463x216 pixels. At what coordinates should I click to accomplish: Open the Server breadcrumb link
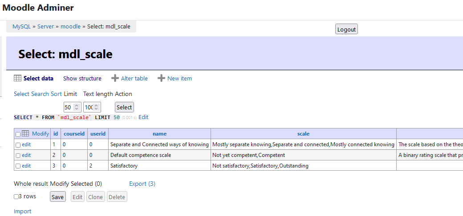[x=45, y=27]
